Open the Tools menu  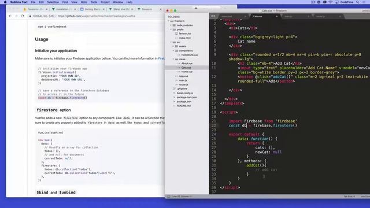coord(94,2)
